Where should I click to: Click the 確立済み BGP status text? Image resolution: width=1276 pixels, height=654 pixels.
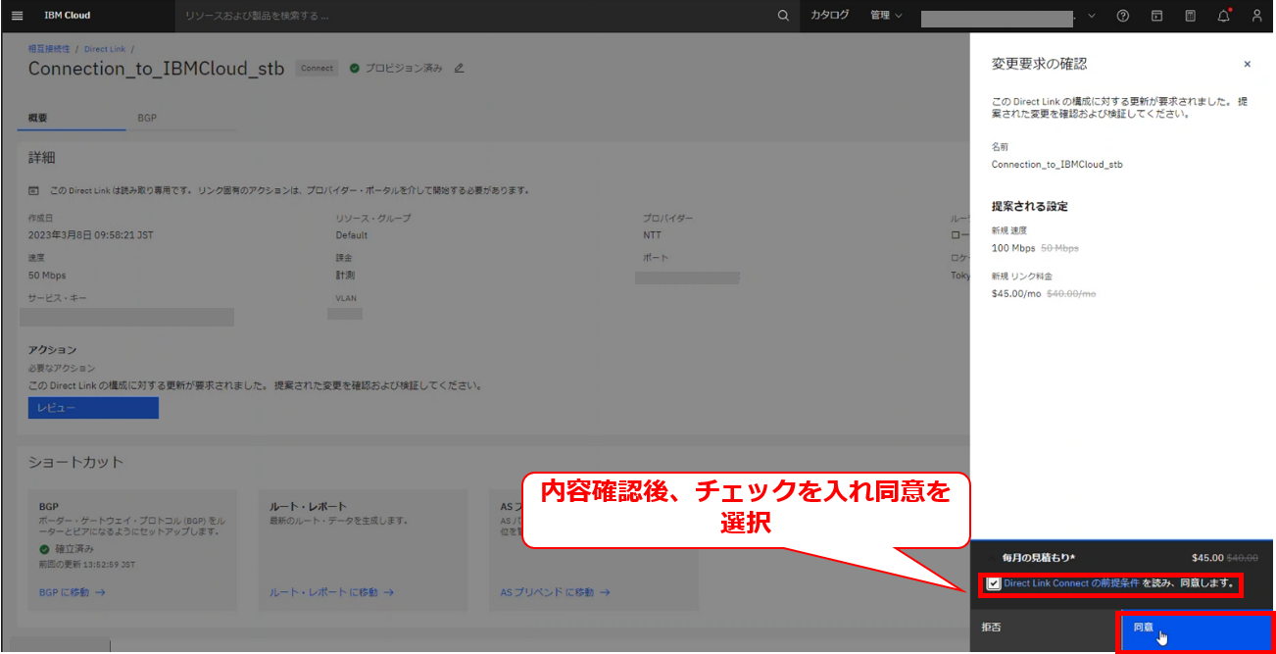[x=74, y=549]
